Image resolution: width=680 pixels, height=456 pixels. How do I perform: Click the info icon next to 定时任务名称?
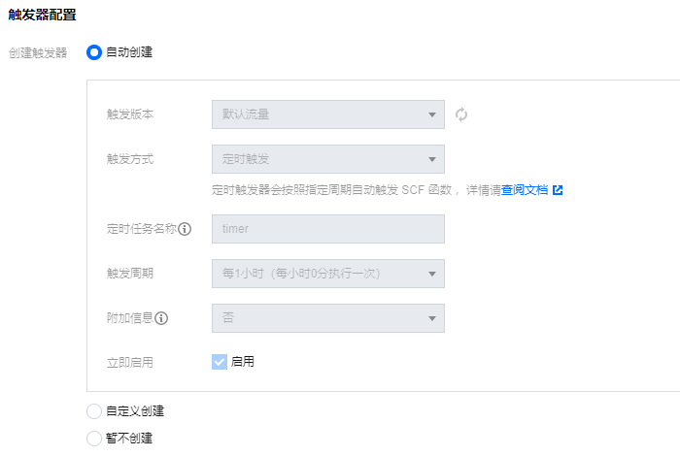(185, 229)
